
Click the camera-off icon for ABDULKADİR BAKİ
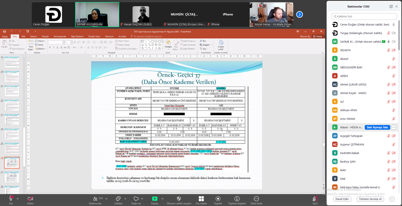tap(393, 67)
